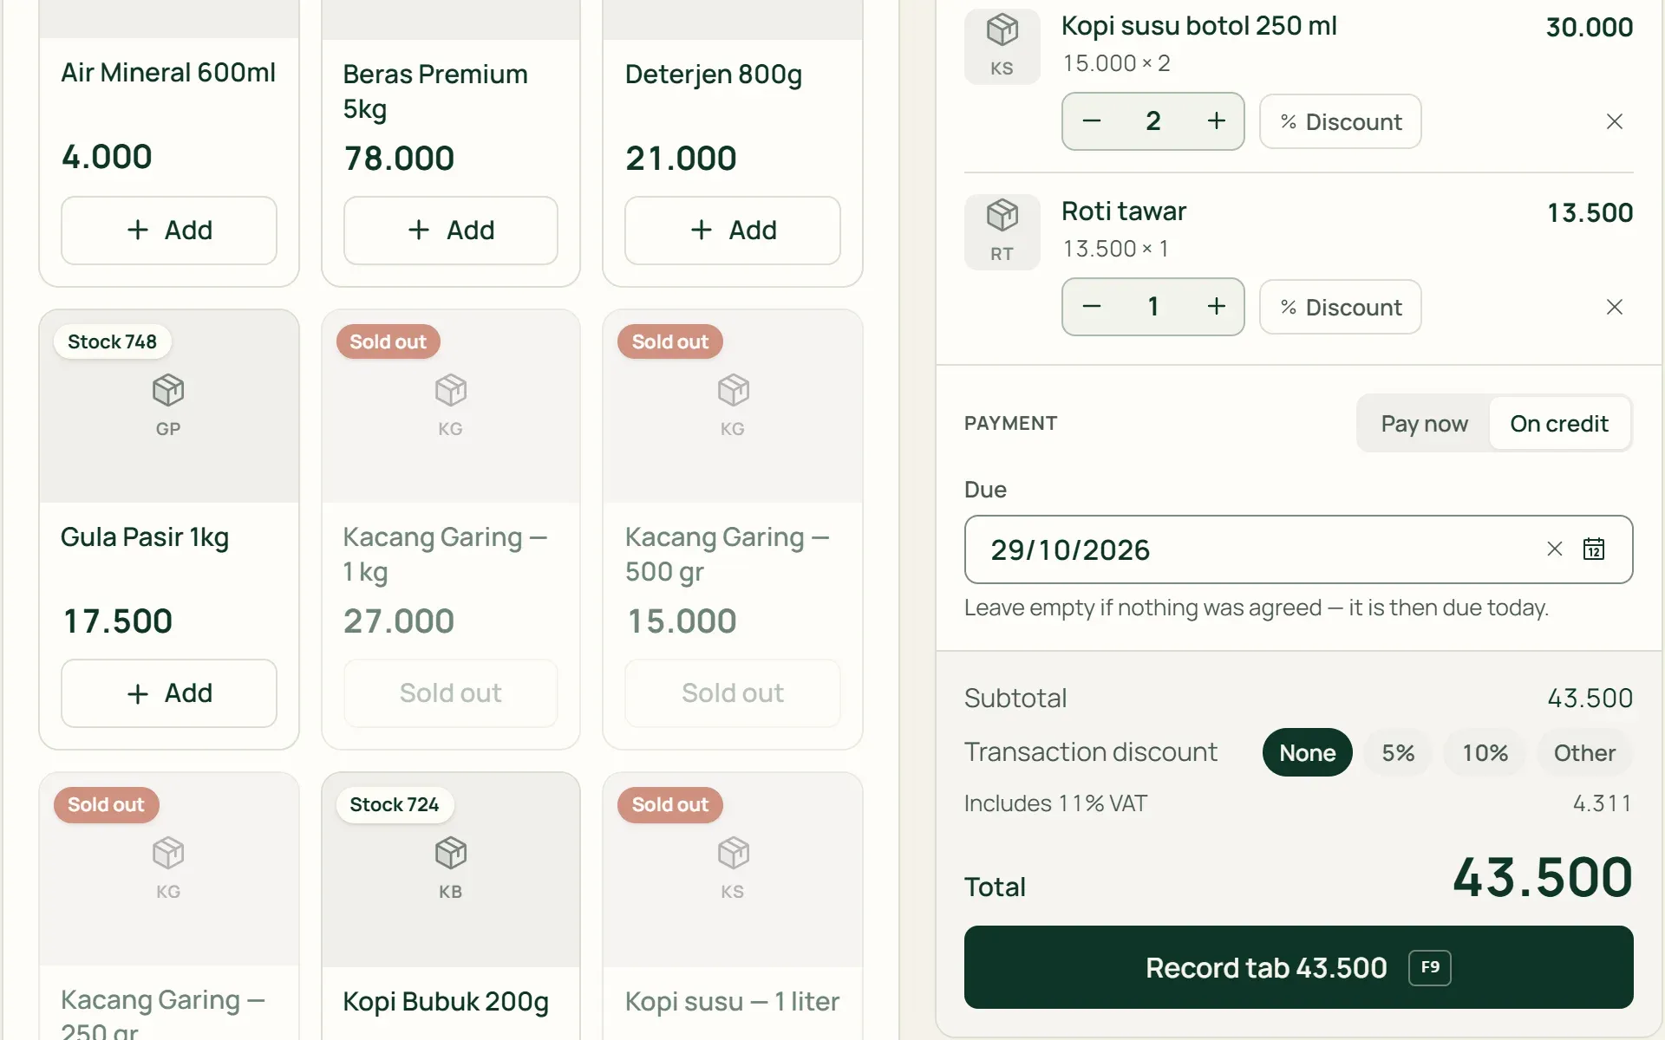Click the Kopi susu botol quantity value 2
Viewport: 1665px width, 1040px height.
[x=1153, y=121]
